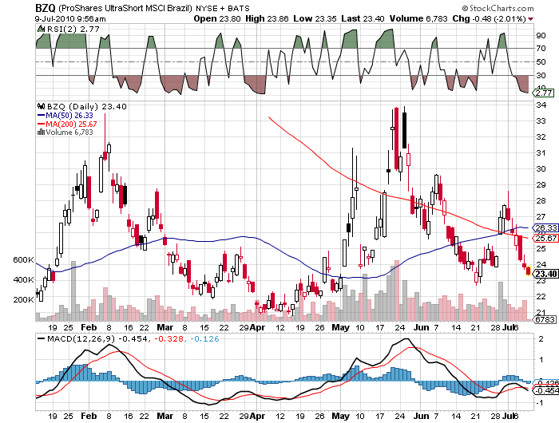Image resolution: width=559 pixels, height=423 pixels.
Task: Click the 200K volume scale label
Action: coord(23,300)
